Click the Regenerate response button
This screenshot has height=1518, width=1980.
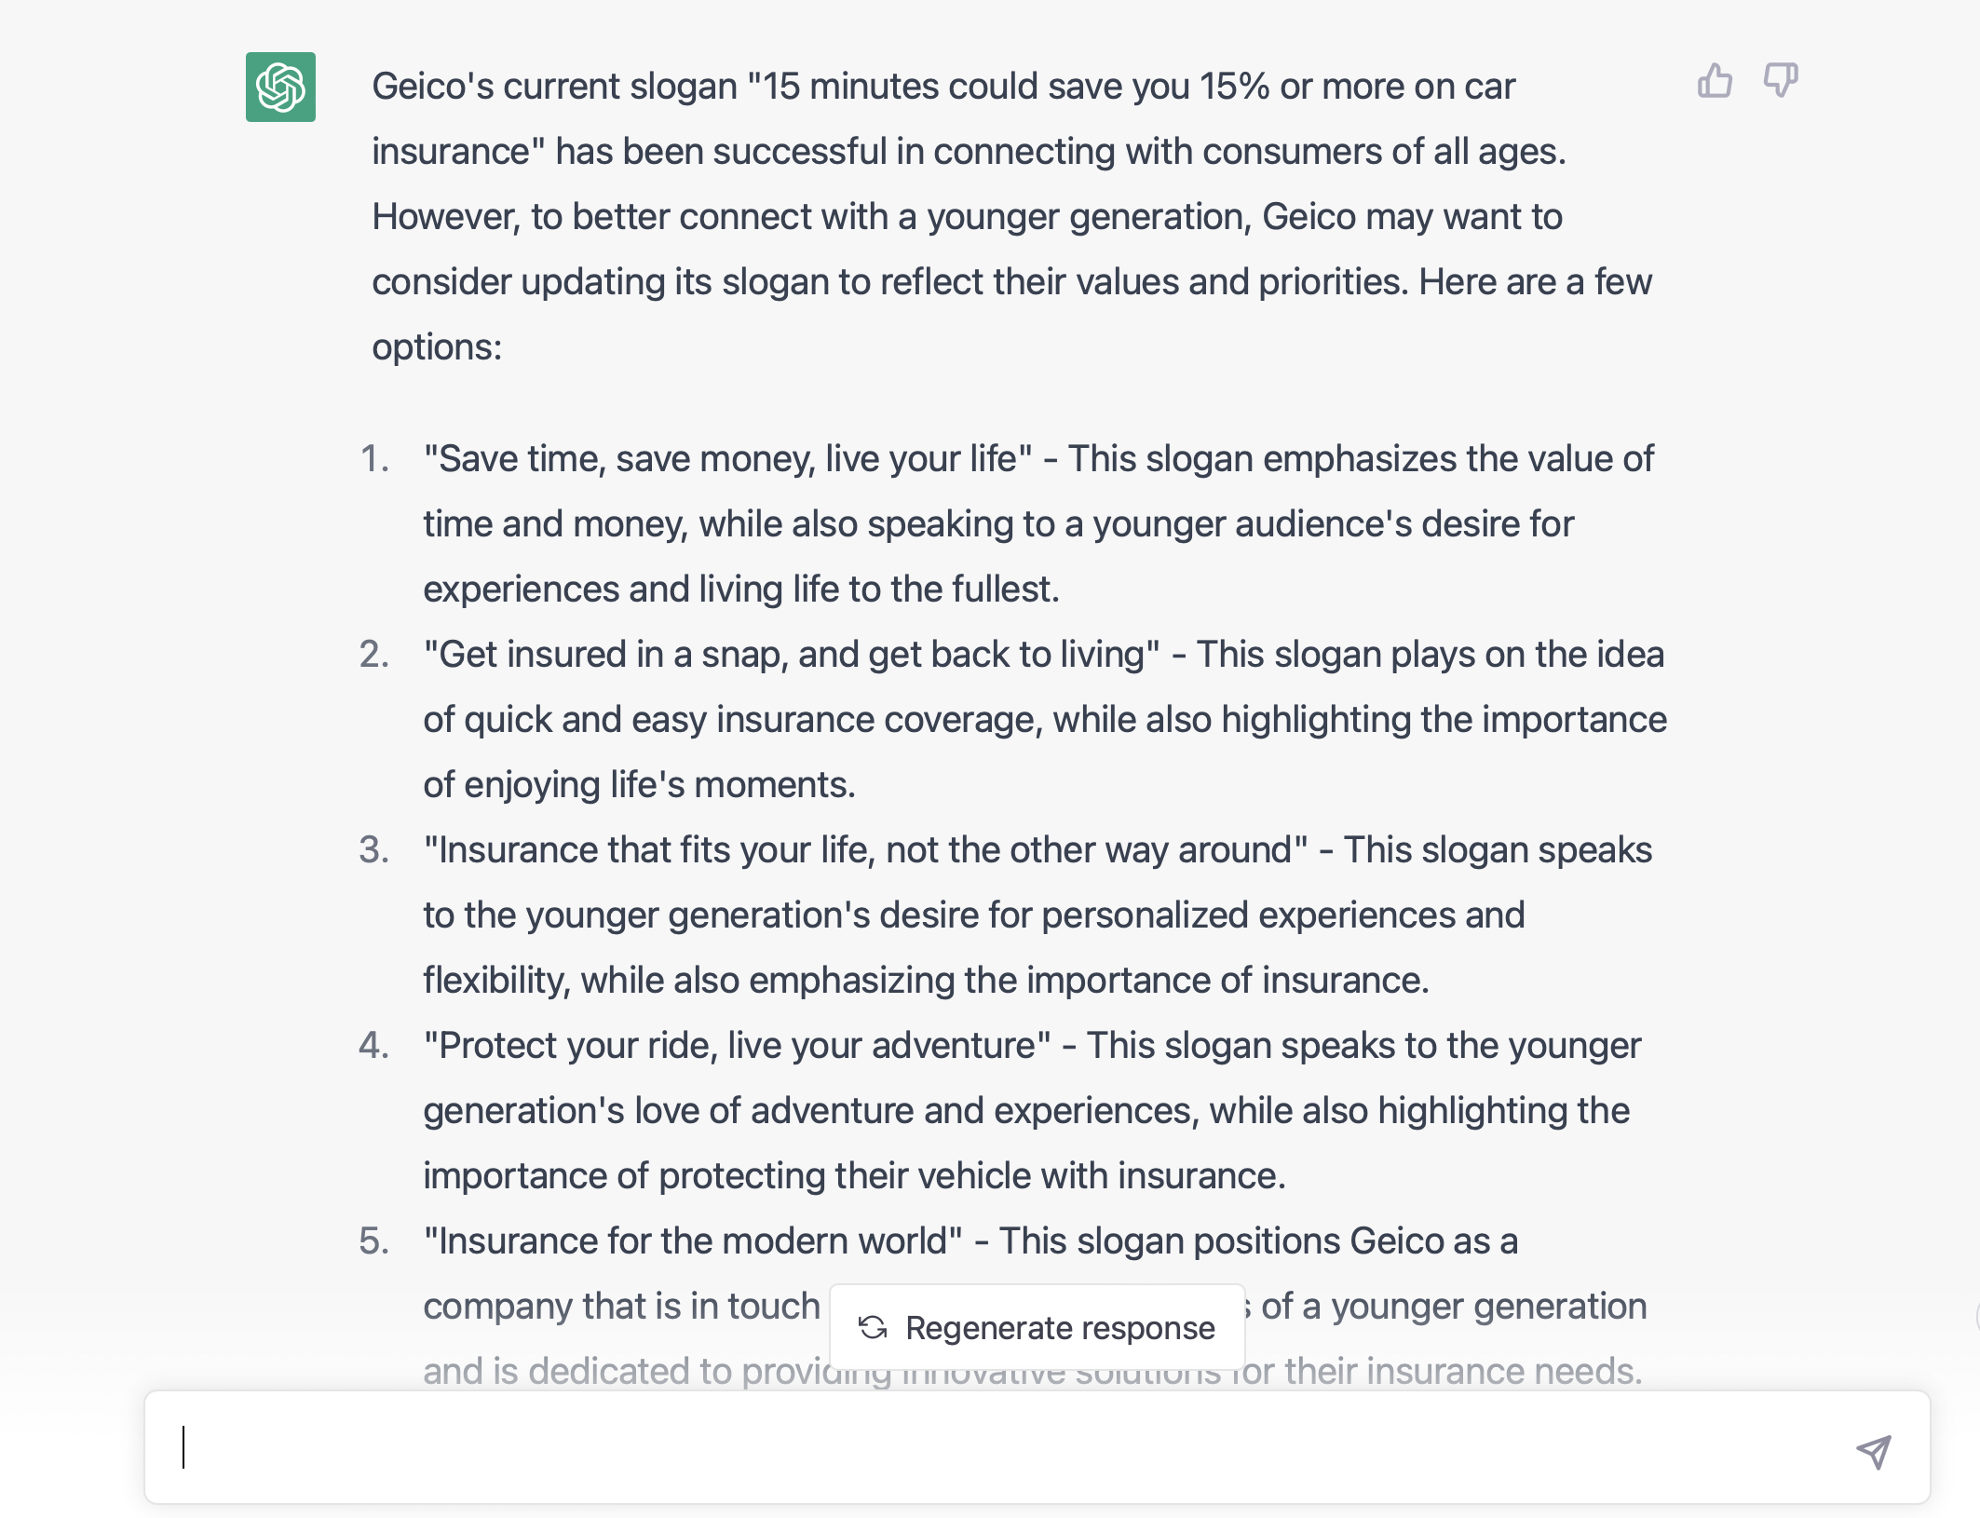(x=1037, y=1327)
